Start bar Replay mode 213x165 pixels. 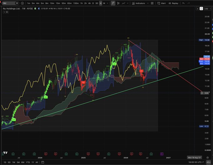point(173,3)
